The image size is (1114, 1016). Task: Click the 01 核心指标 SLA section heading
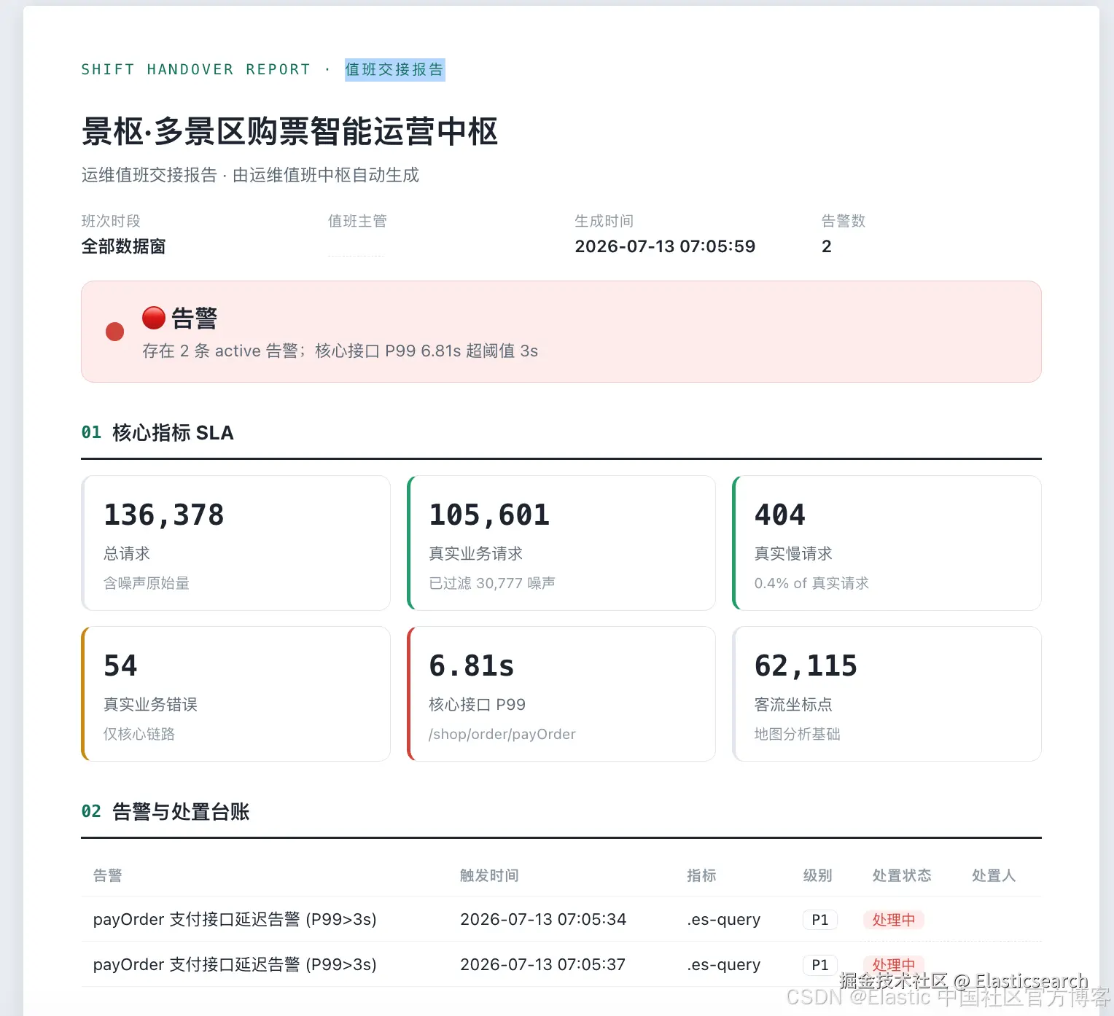157,433
